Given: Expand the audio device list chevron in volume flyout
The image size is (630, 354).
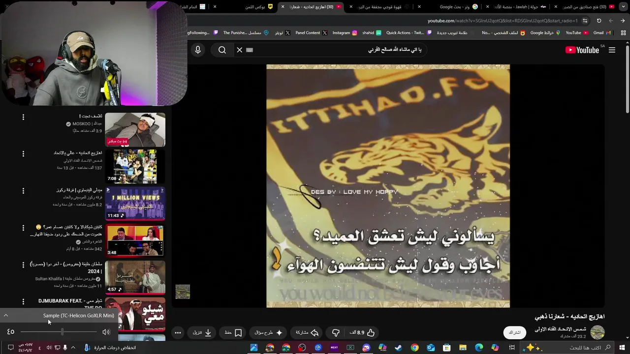Looking at the screenshot, I should tap(6, 316).
